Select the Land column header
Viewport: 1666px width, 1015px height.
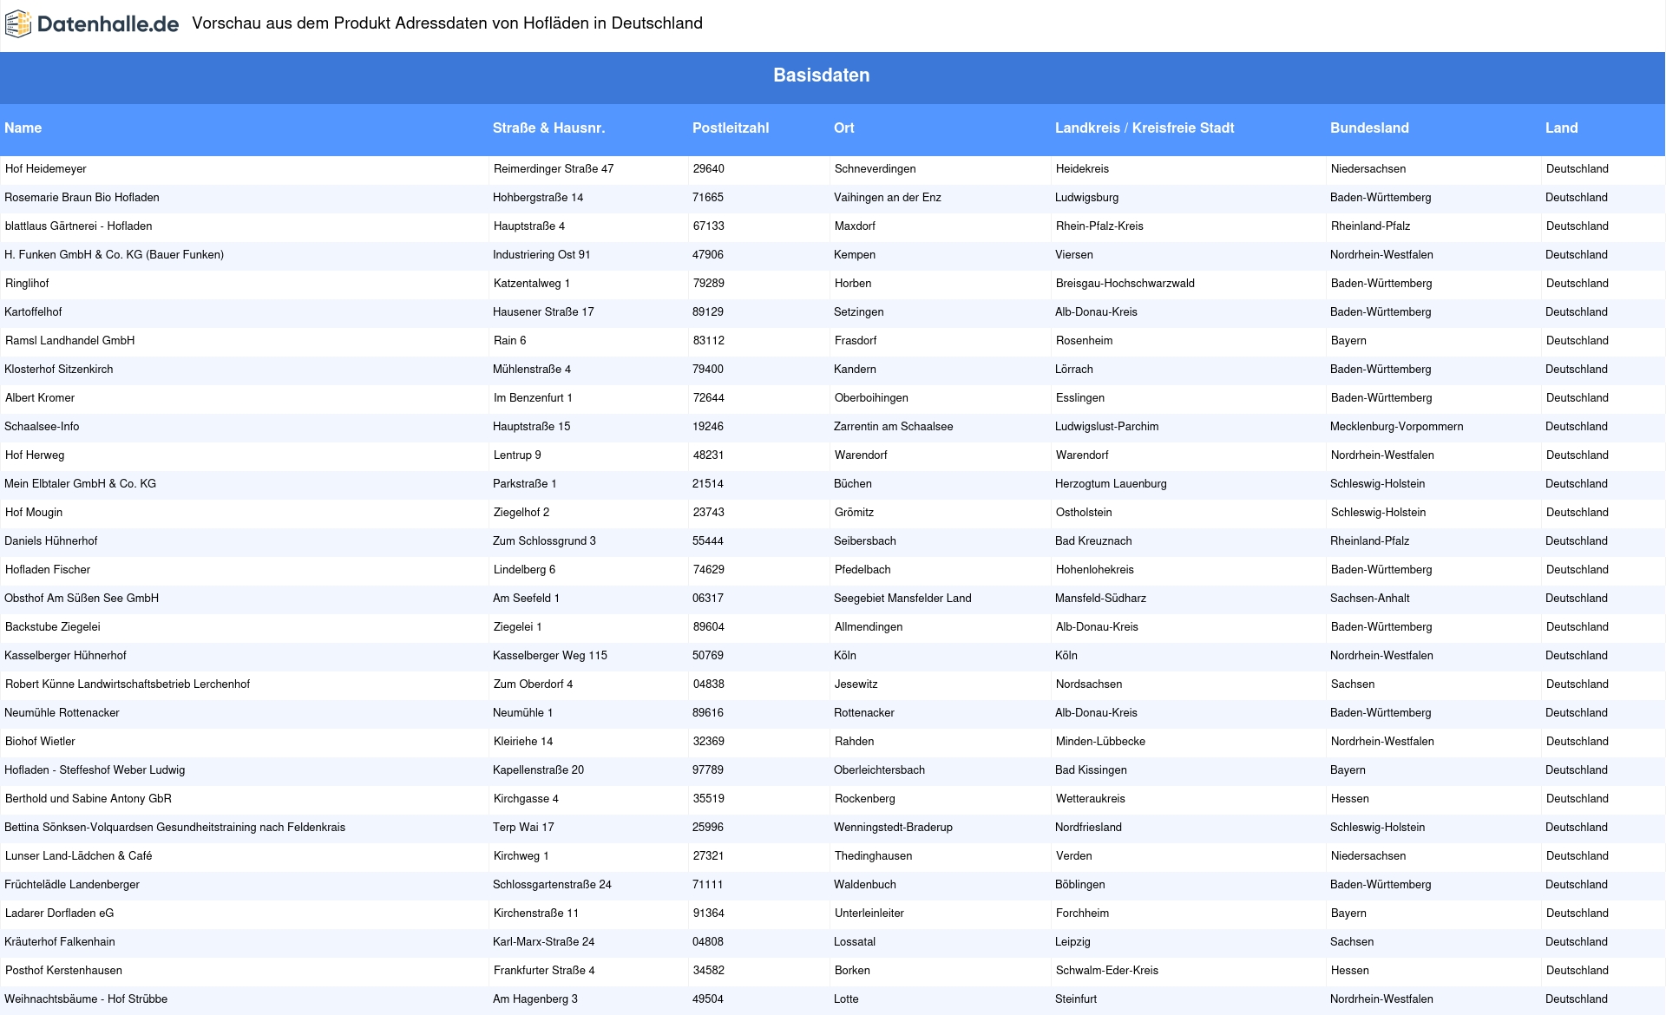coord(1561,128)
